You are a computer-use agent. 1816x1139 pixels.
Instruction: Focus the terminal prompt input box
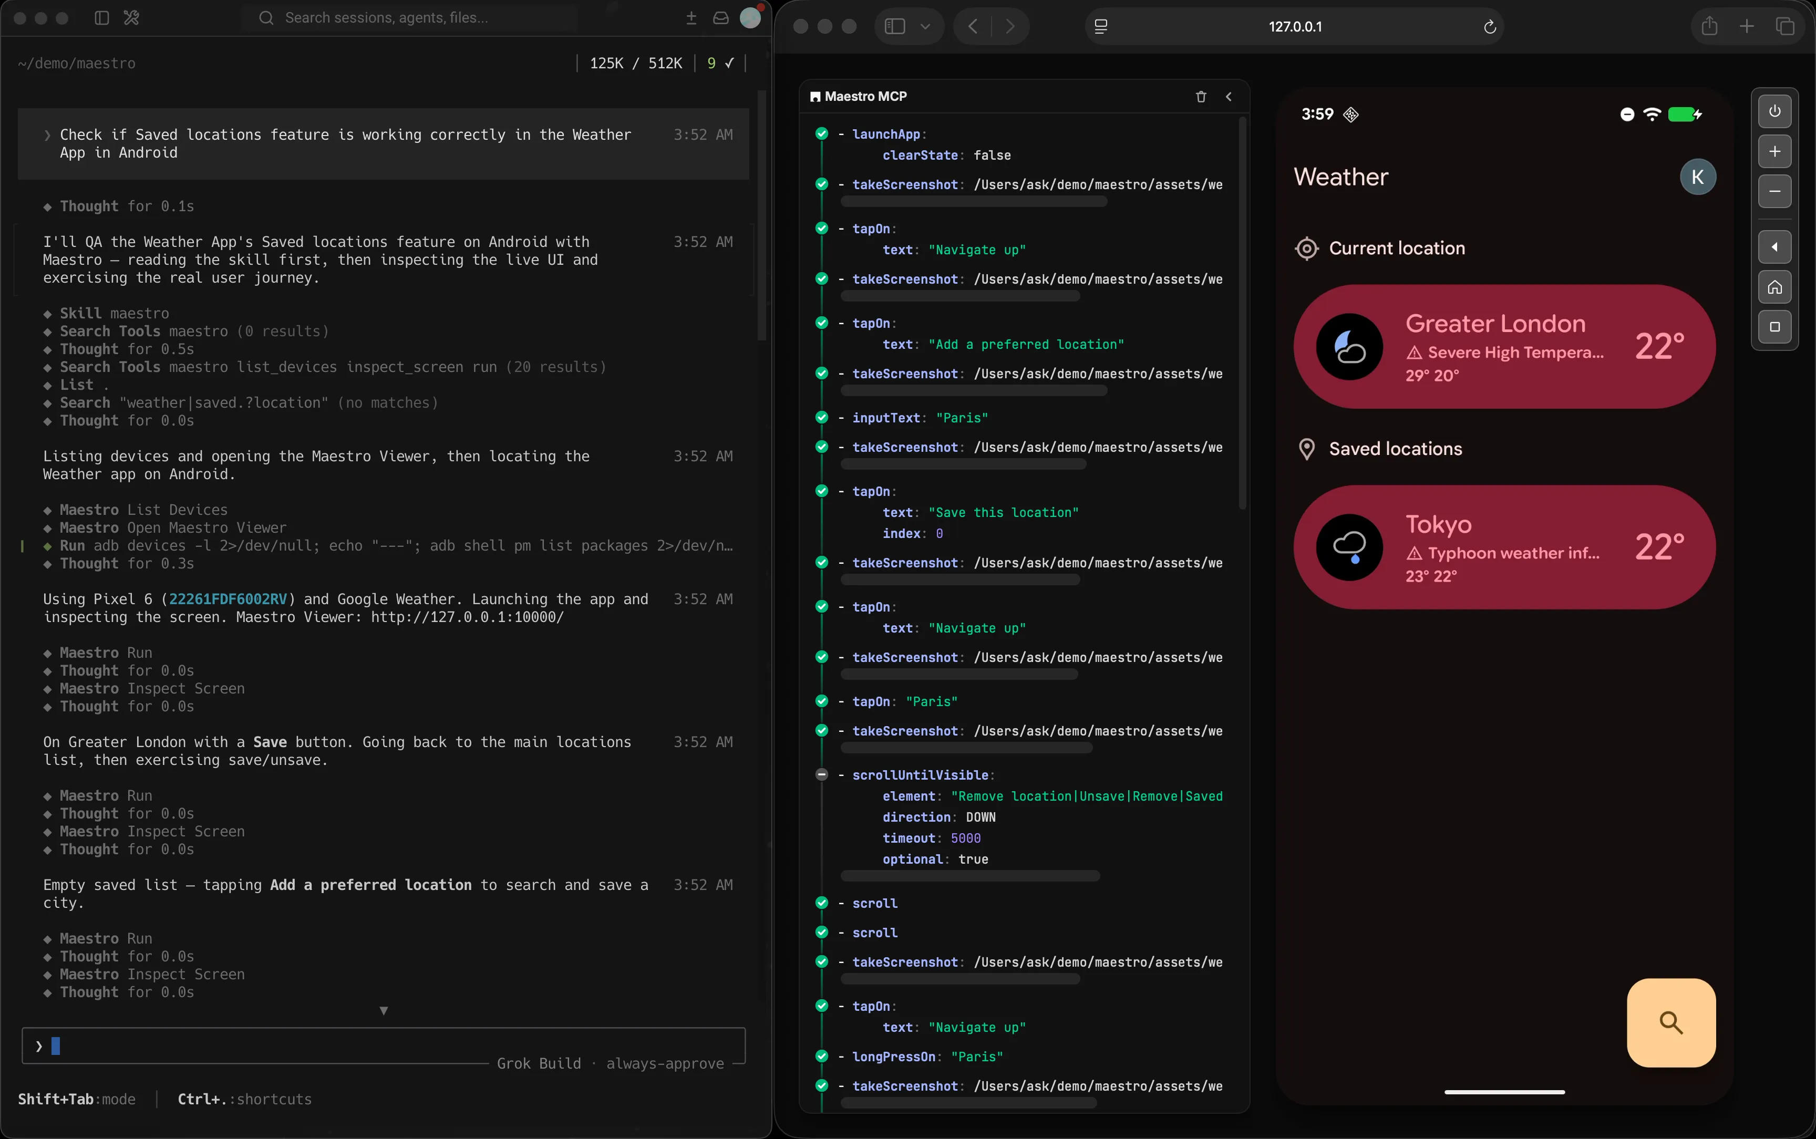pos(384,1045)
